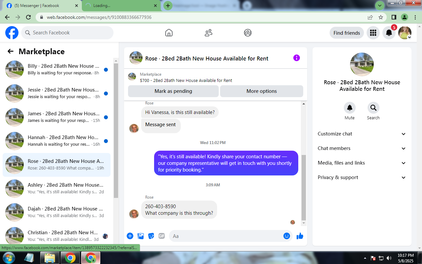Open a new browser tab

[168, 6]
